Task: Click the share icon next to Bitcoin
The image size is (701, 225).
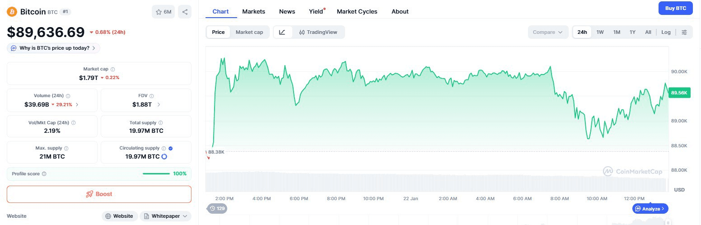Action: pos(184,12)
